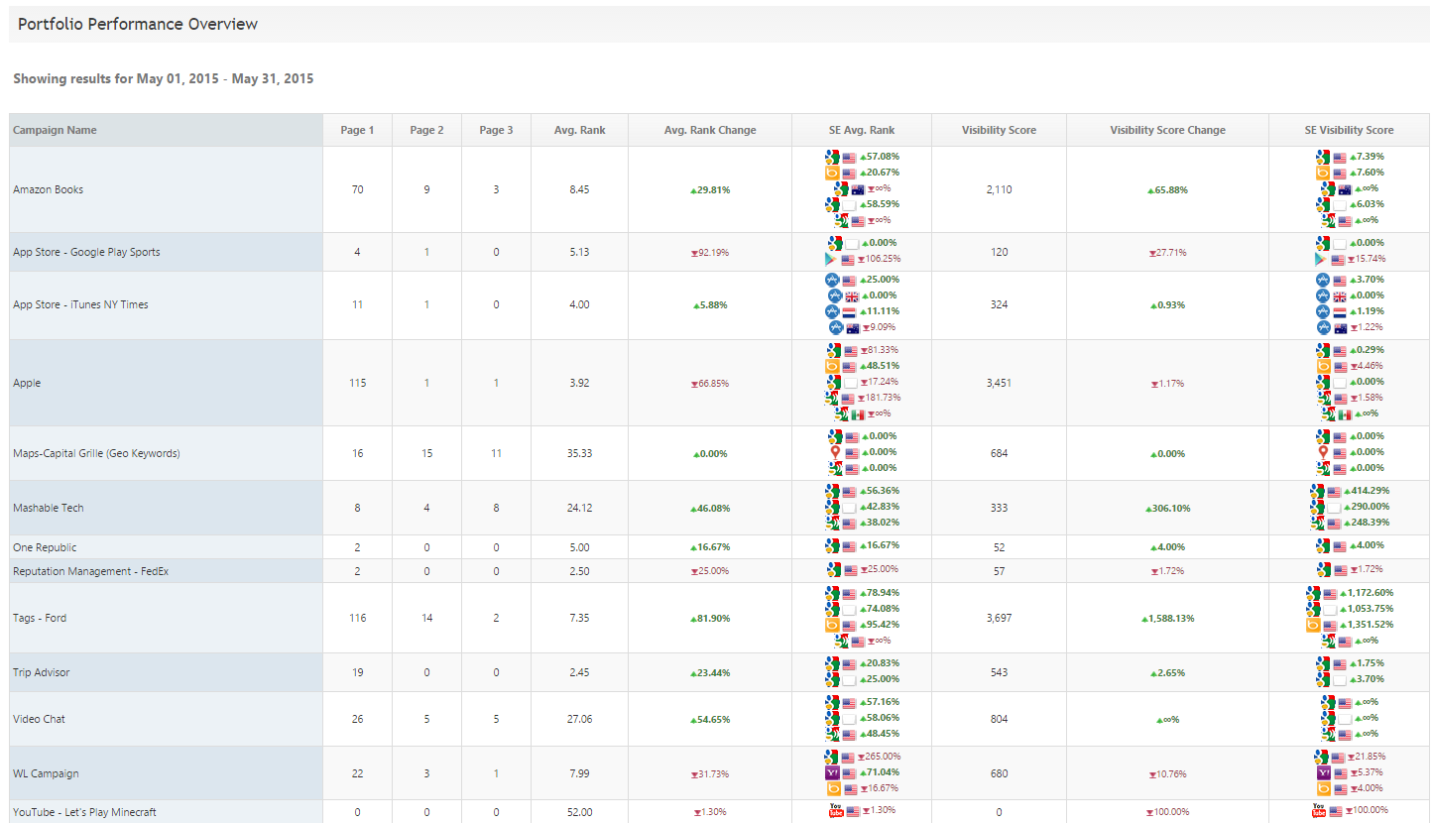Viewport: 1433px width, 823px height.
Task: Open the YouTube - Let's Play Minecraft campaign
Action: point(84,812)
